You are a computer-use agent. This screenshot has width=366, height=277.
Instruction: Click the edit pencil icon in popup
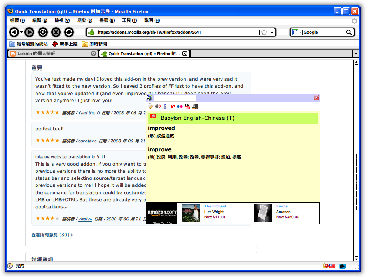[150, 107]
